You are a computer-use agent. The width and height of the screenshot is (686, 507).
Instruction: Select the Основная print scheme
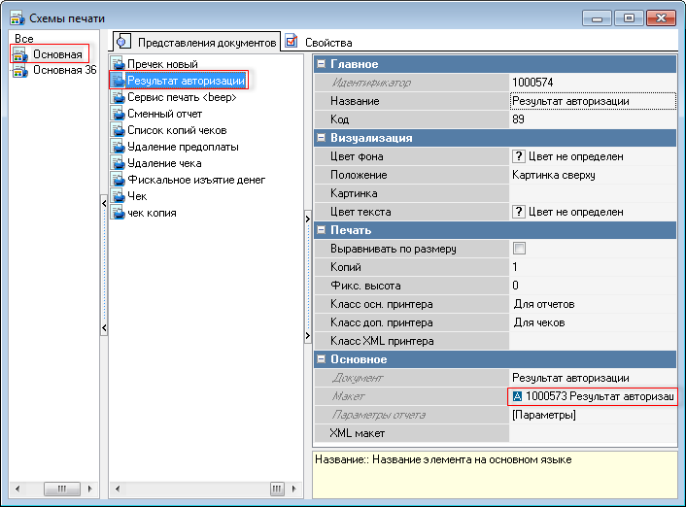point(56,54)
